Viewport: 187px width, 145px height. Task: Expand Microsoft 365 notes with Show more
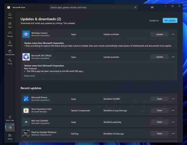pyautogui.click(x=30, y=76)
